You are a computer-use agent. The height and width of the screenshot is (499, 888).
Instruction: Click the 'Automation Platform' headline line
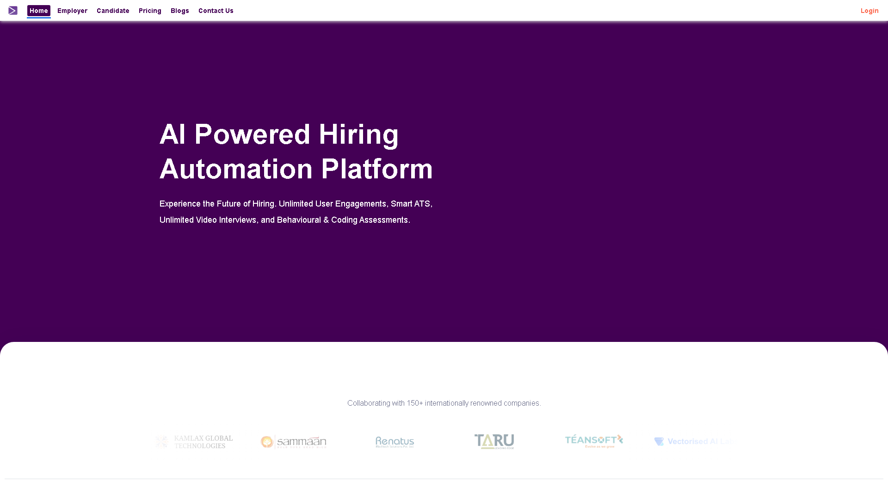coord(296,169)
